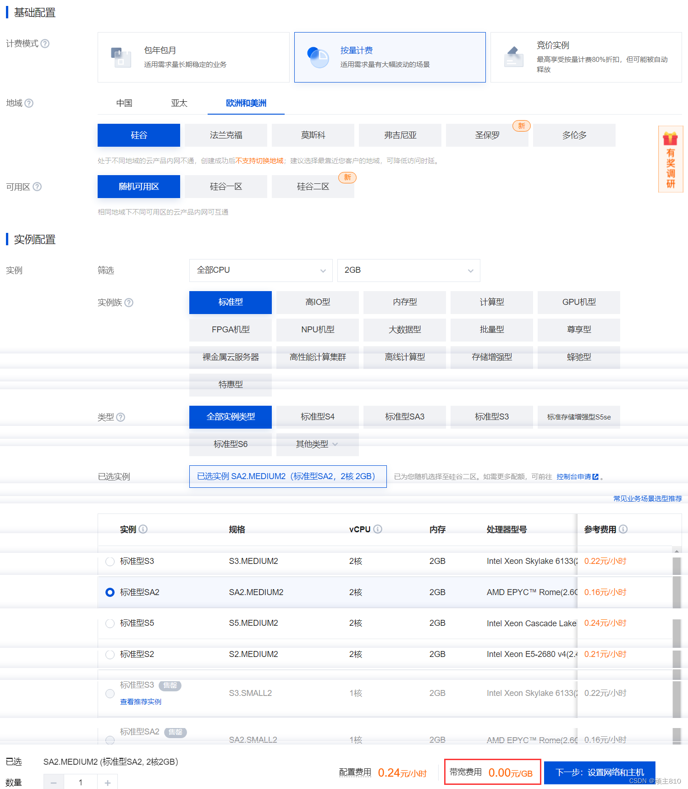Image resolution: width=688 pixels, height=789 pixels.
Task: Switch to the 欧洲和美洲 region tab
Action: click(246, 103)
